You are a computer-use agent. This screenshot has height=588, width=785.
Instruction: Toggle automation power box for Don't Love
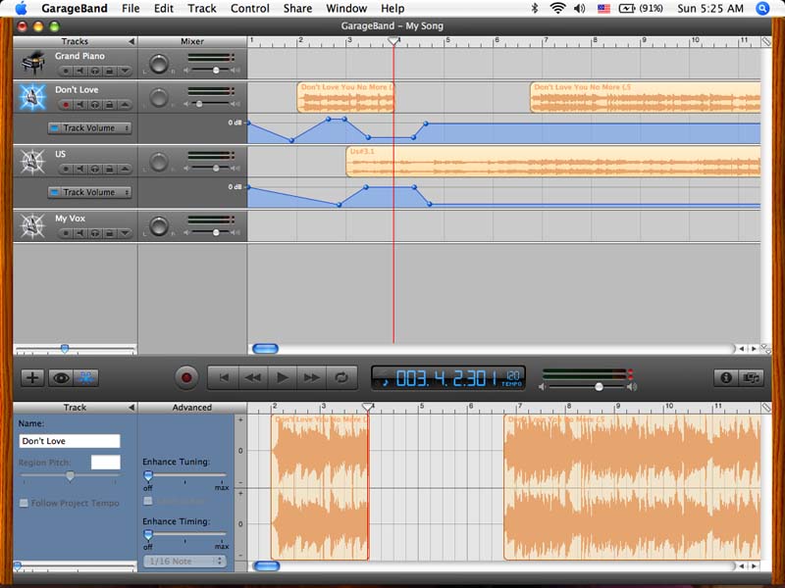(55, 128)
